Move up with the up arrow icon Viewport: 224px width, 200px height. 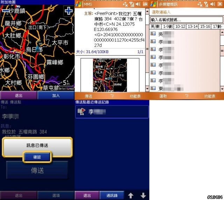(131, 195)
